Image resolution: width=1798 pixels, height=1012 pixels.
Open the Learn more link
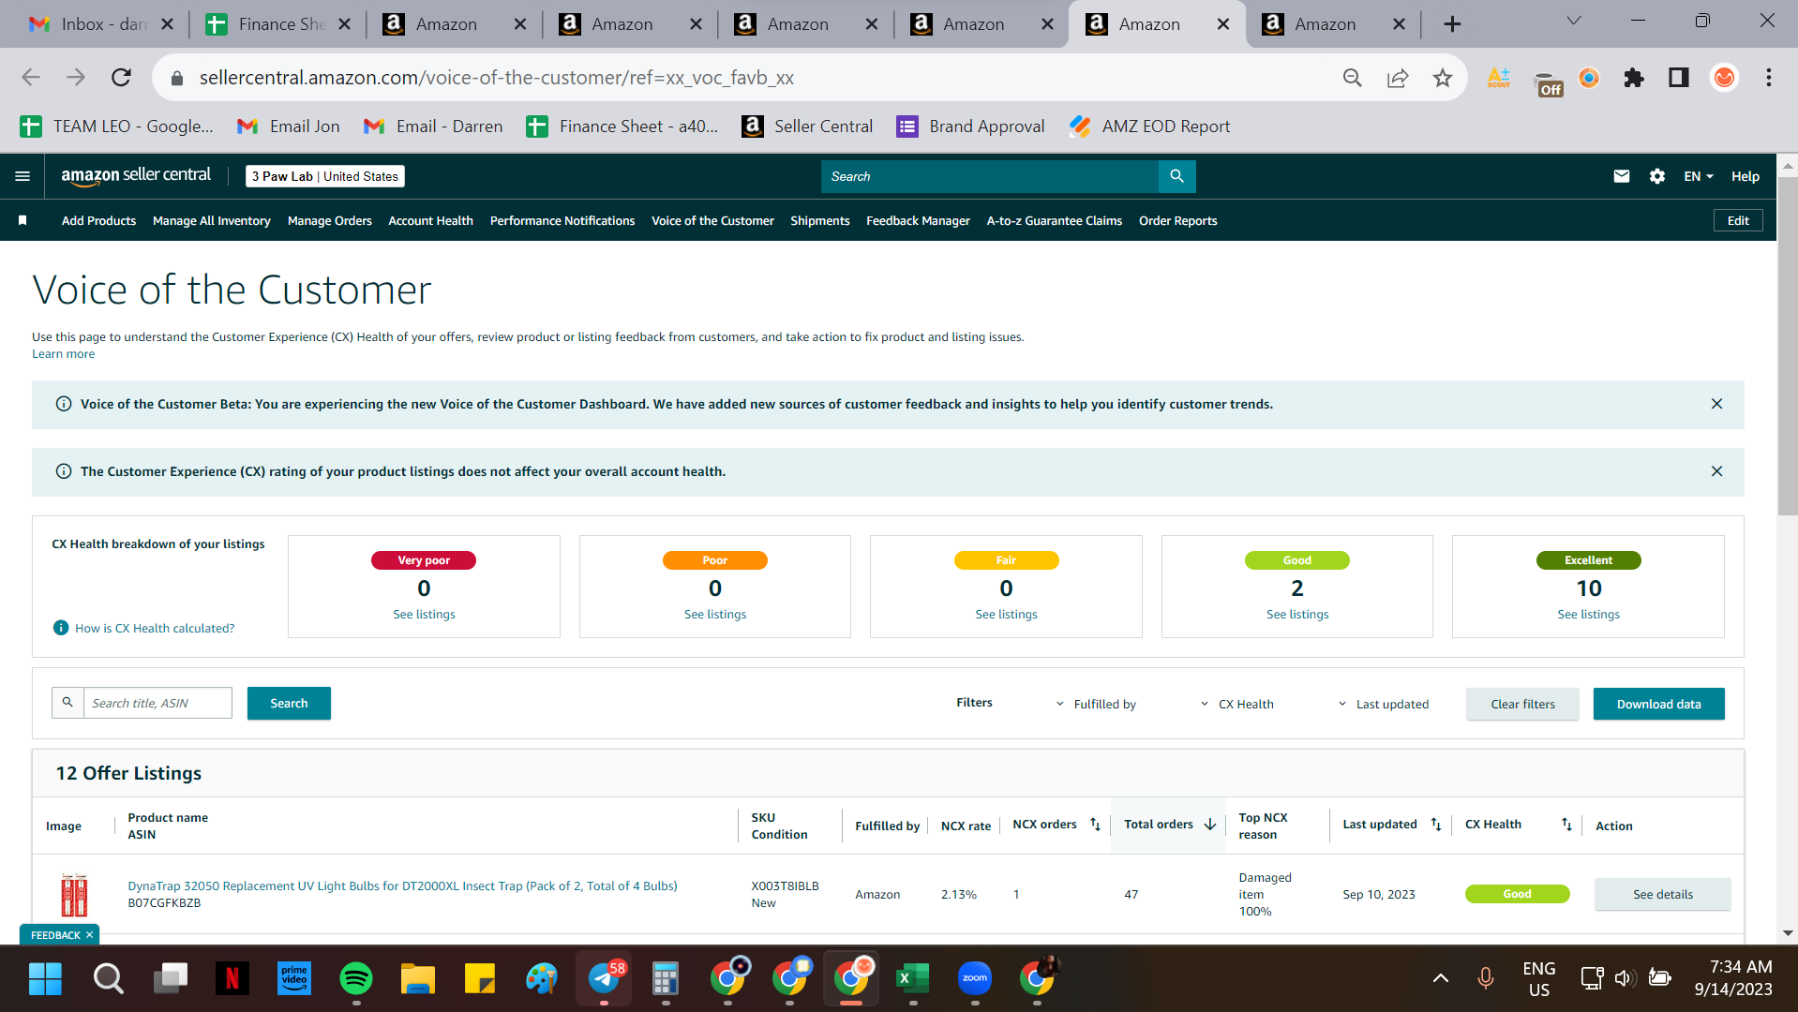63,354
